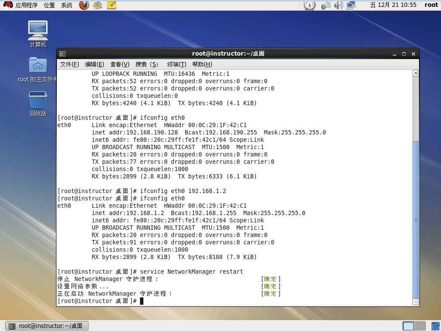Click the terminal scrollbar up arrow
This screenshot has height=331, width=441.
coord(416,73)
